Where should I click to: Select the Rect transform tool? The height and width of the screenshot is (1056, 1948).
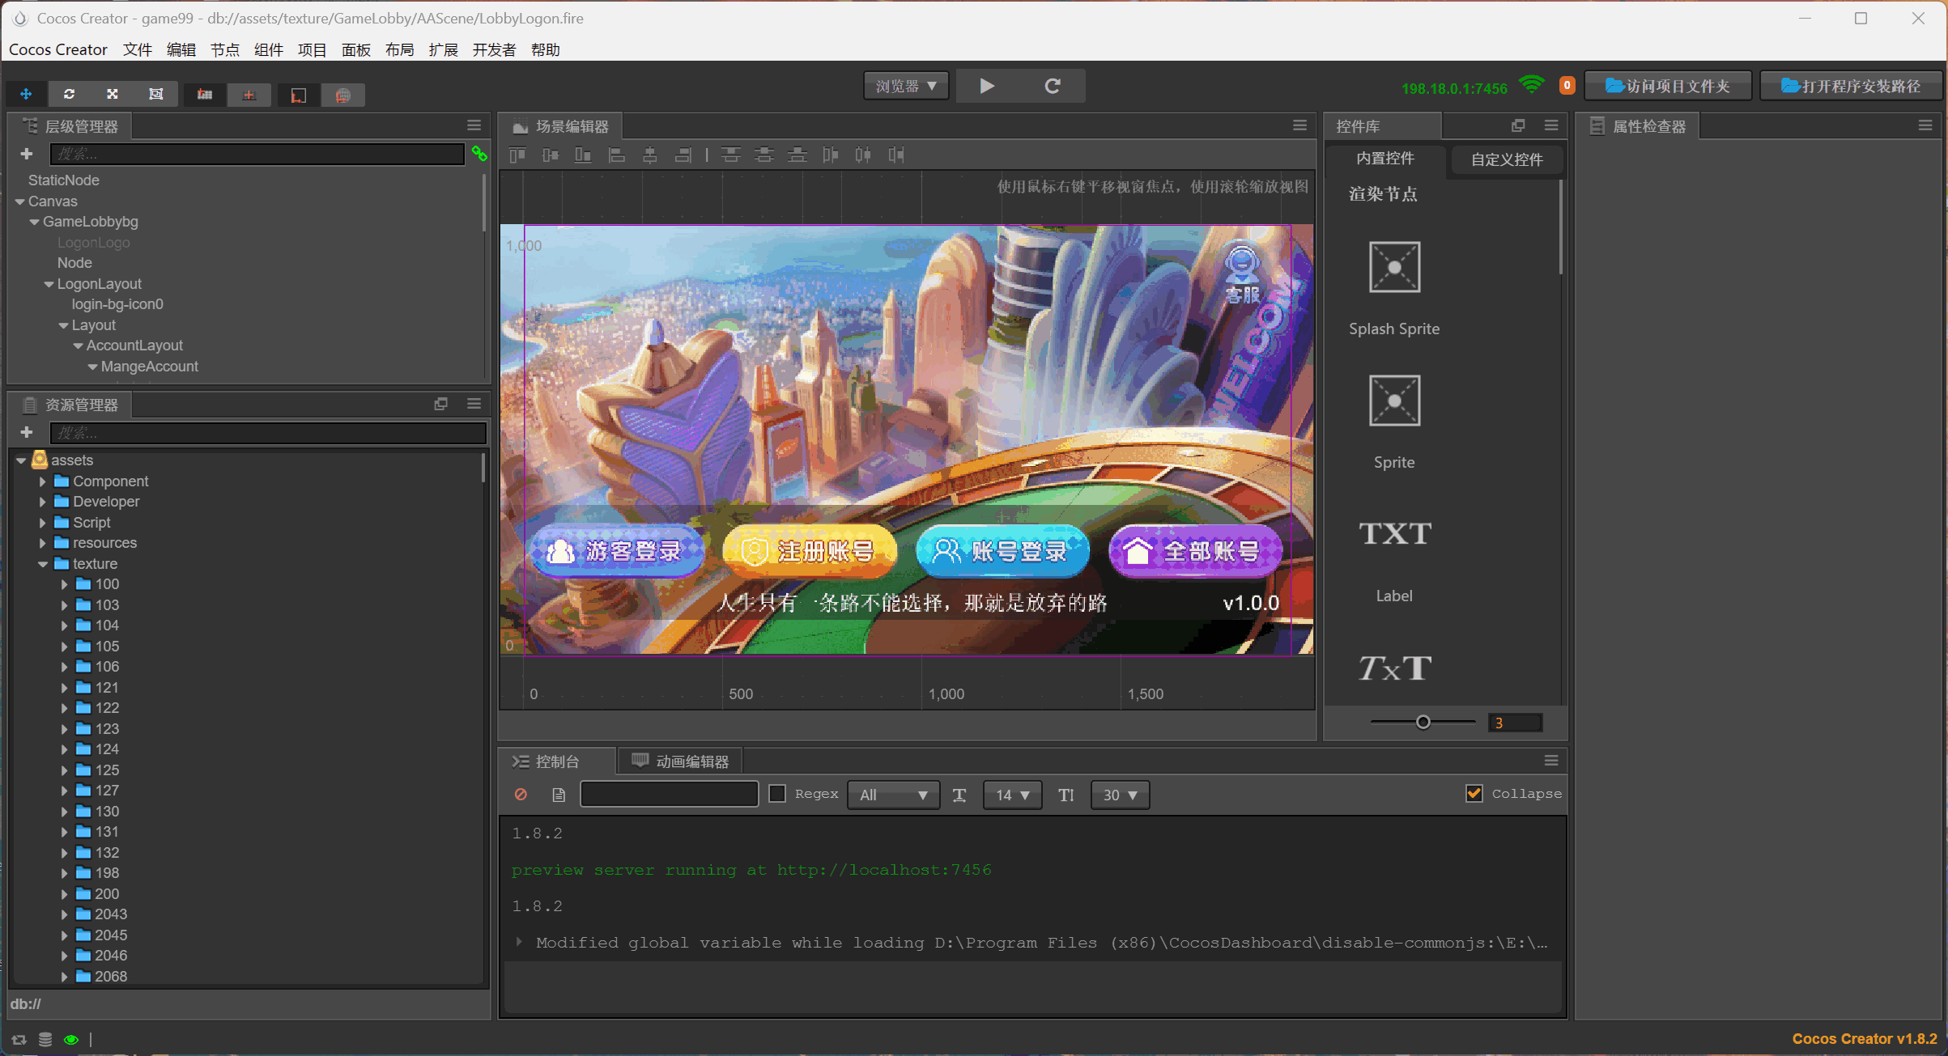pos(155,93)
